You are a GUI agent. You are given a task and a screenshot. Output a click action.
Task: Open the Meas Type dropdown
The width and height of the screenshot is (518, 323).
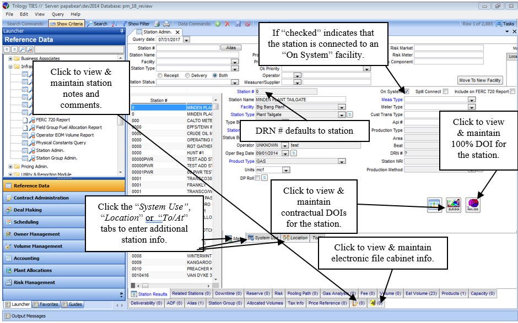[472, 100]
